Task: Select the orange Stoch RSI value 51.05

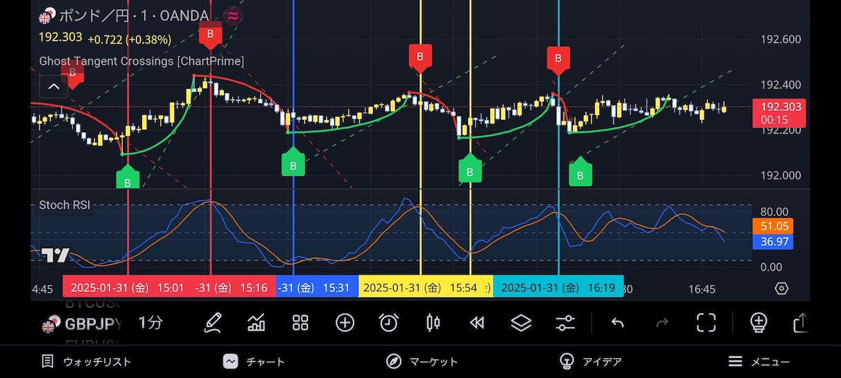Action: (x=773, y=227)
